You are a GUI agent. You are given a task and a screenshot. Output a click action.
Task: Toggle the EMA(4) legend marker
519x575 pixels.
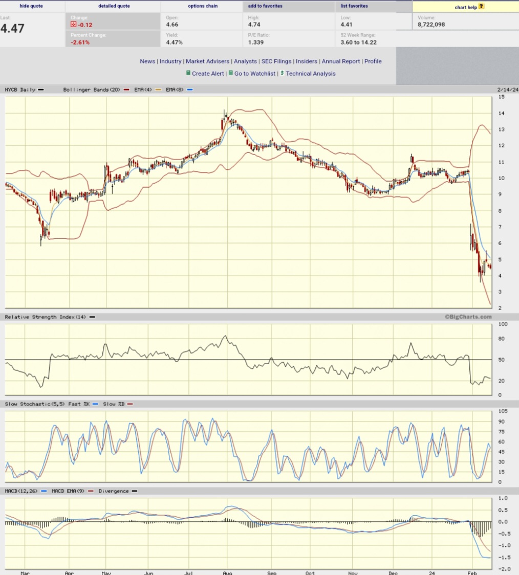(x=158, y=90)
